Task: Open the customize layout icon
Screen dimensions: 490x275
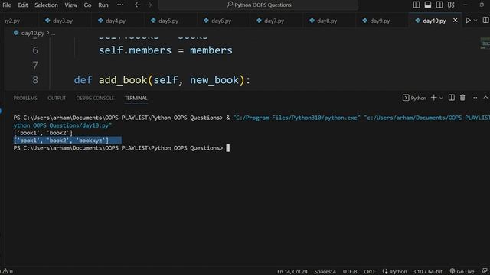Action: (451, 5)
